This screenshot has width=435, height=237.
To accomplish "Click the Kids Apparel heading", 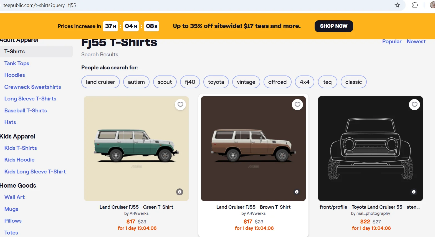I will [x=17, y=136].
